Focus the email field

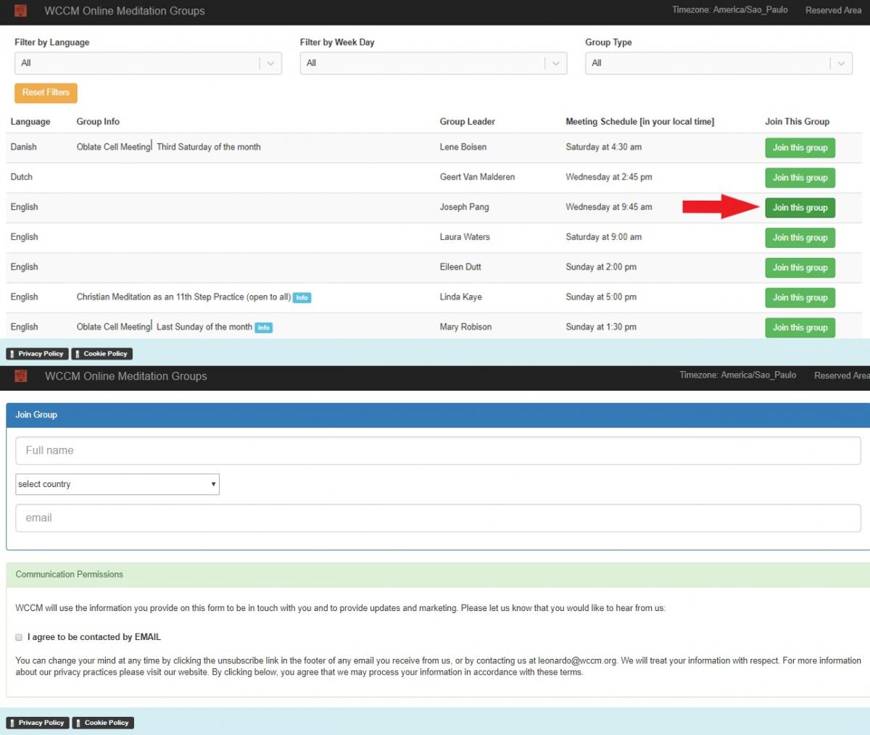pos(438,518)
